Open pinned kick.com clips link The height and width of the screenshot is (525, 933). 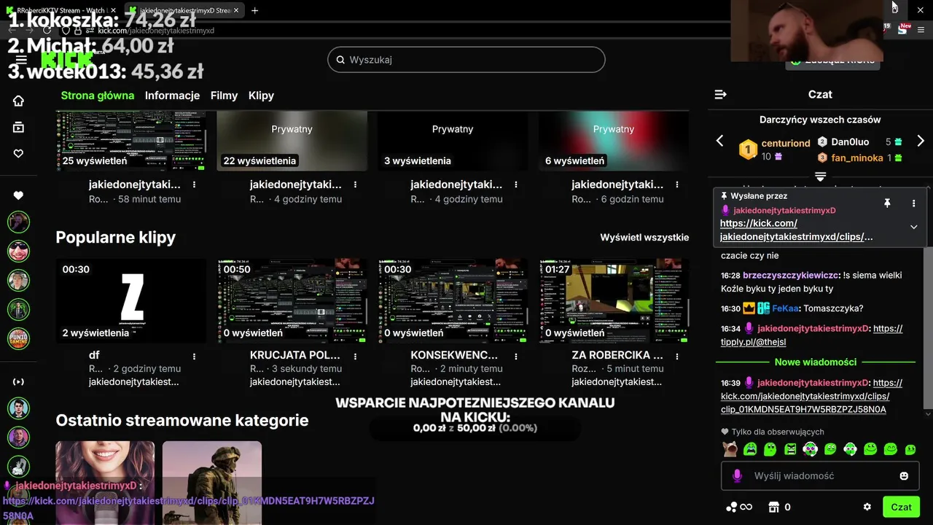(x=796, y=230)
